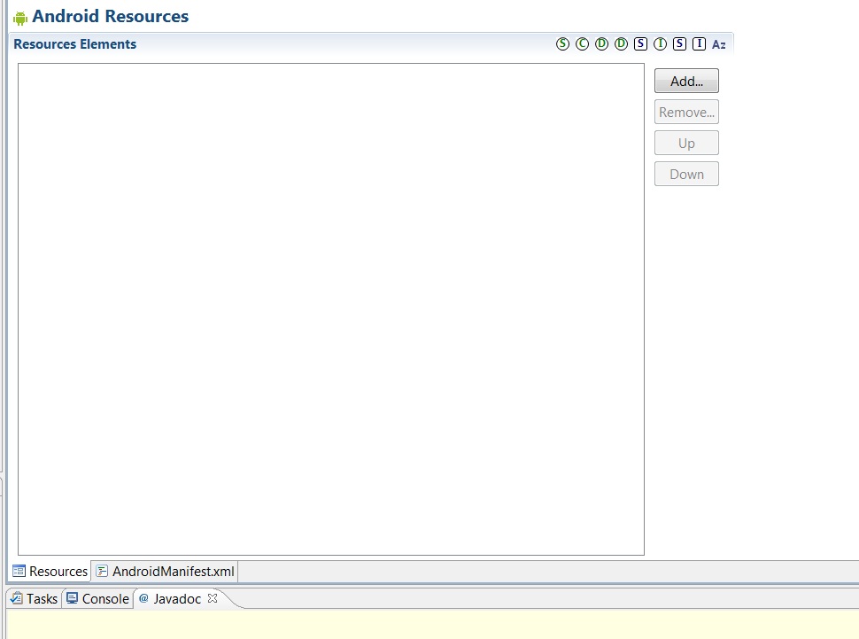Click the Remove... button
This screenshot has height=639, width=859.
tap(686, 112)
